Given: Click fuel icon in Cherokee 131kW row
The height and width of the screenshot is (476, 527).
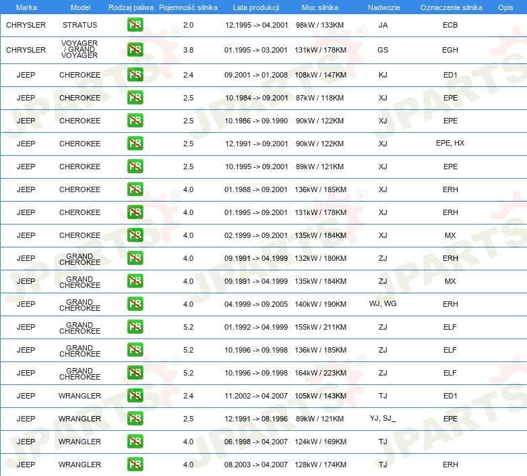Looking at the screenshot, I should pyautogui.click(x=135, y=212).
